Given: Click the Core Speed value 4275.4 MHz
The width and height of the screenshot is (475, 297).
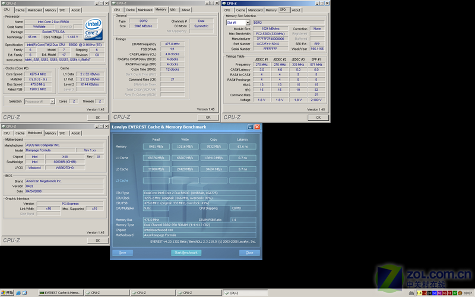Looking at the screenshot, I should [37, 74].
